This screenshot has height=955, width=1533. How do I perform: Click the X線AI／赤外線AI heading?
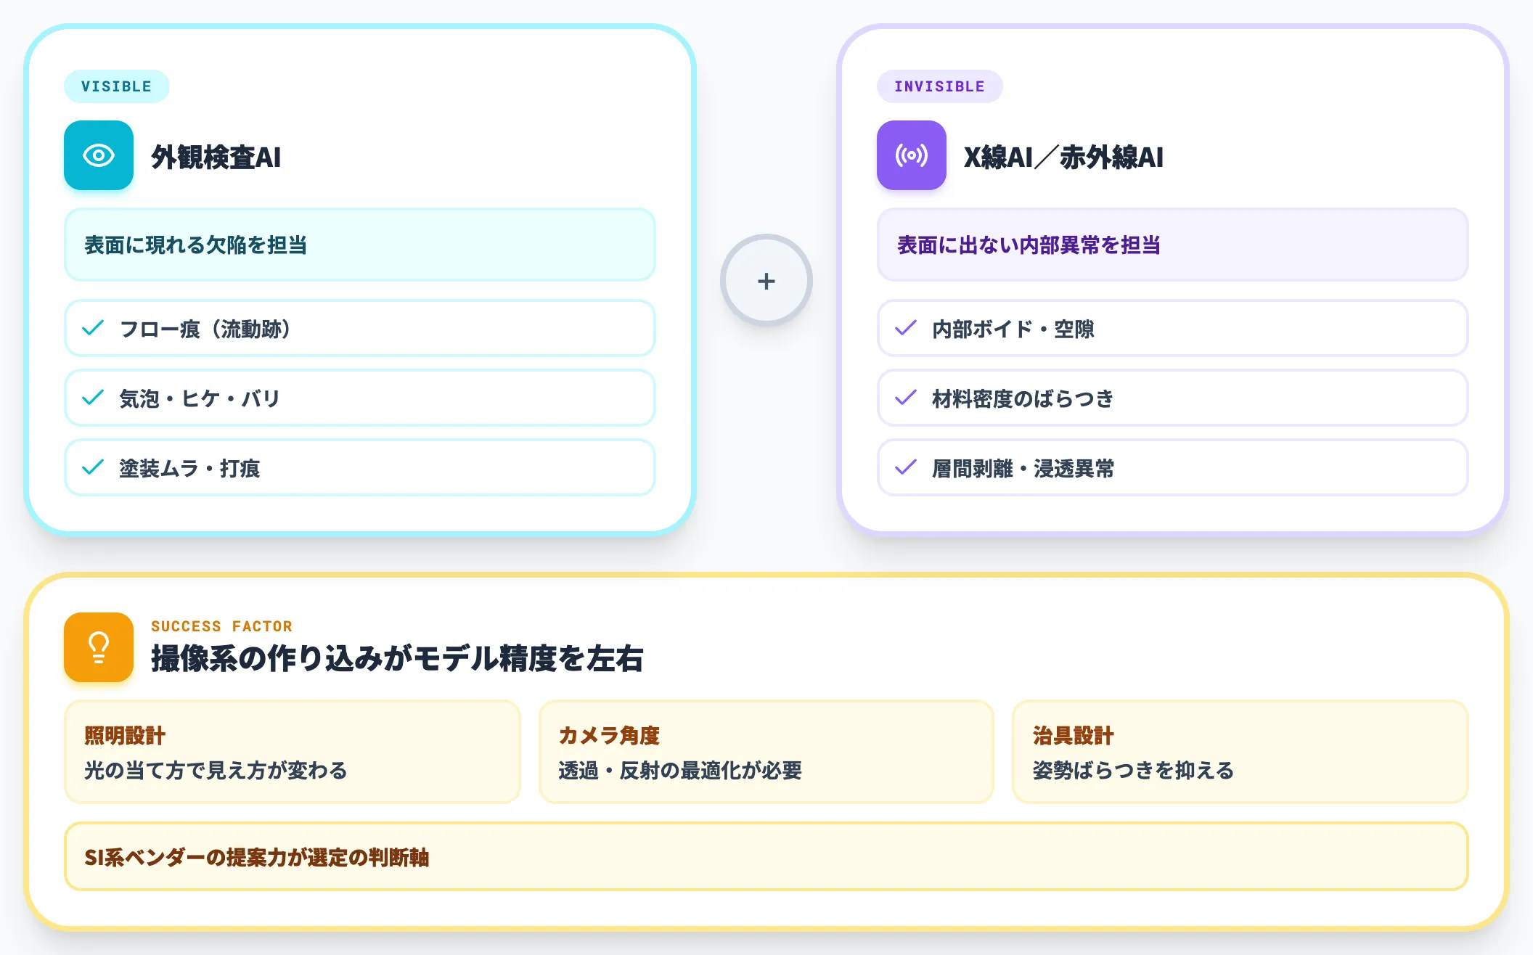[1063, 157]
